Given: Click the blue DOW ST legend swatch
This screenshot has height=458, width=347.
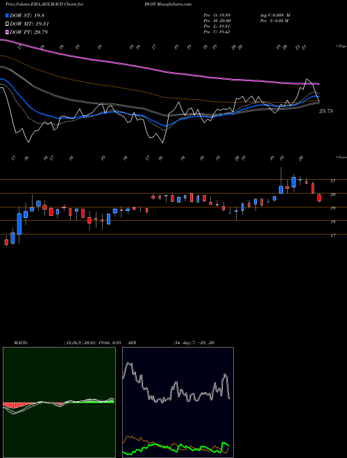Looking at the screenshot, I should (7, 15).
